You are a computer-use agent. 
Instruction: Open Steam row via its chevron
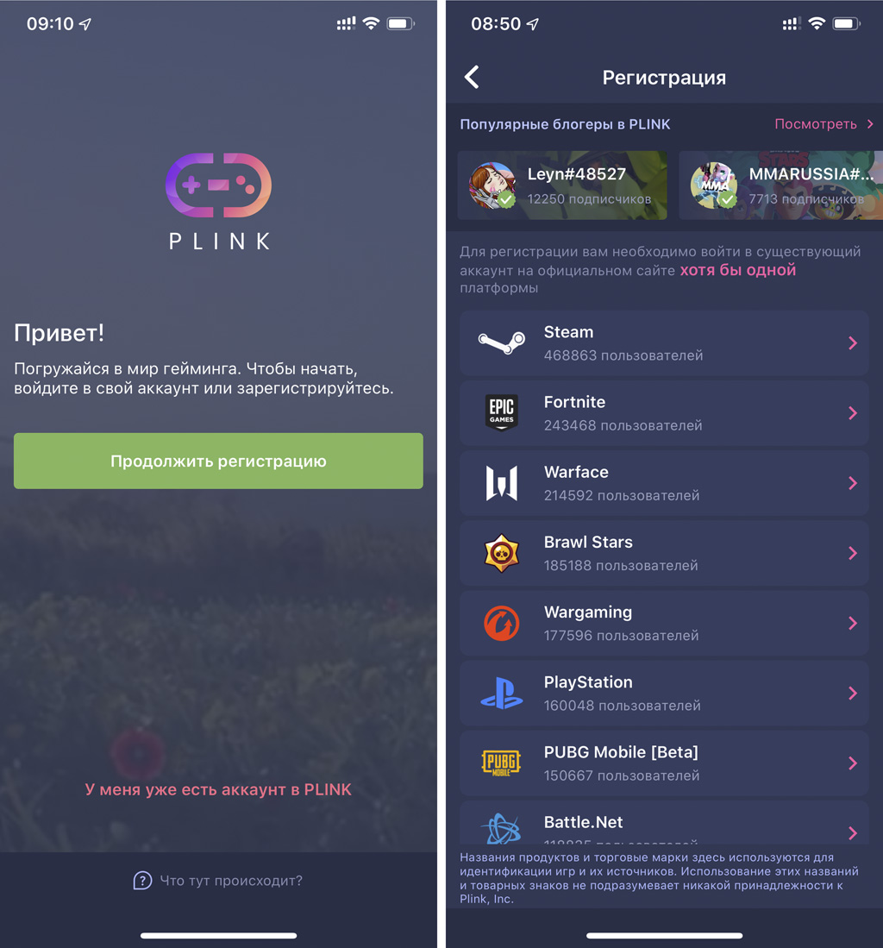click(853, 343)
